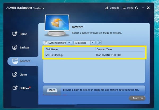Click the Next button
The image size is (159, 110).
click(x=137, y=98)
